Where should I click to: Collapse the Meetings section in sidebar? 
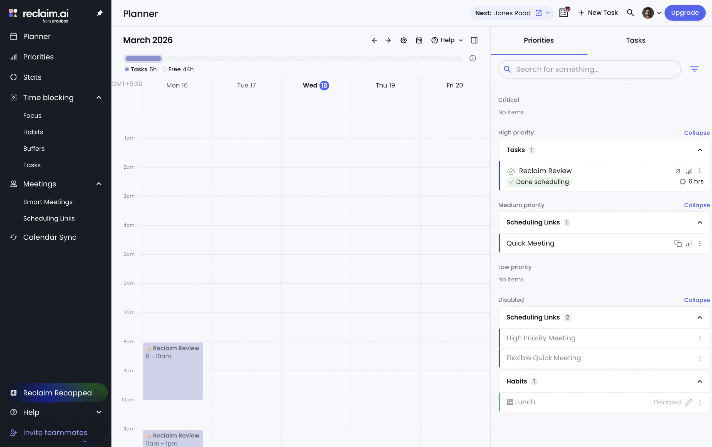coord(99,184)
